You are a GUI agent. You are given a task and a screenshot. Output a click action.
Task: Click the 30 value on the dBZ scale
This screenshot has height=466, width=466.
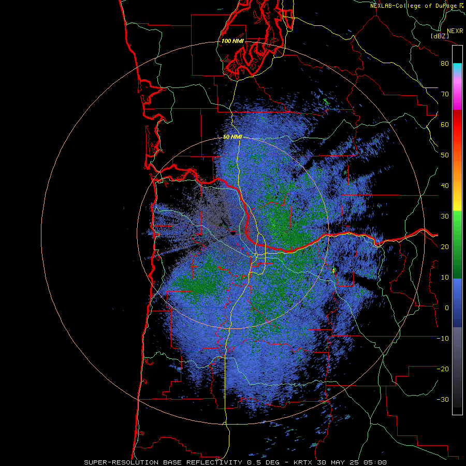[445, 216]
